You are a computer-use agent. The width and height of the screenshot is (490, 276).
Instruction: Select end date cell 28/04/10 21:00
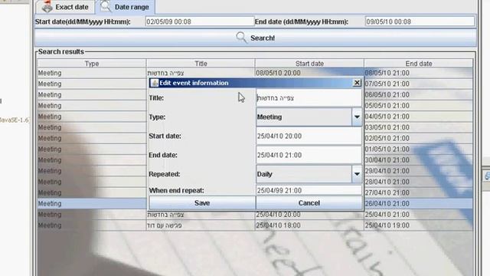pos(419,182)
